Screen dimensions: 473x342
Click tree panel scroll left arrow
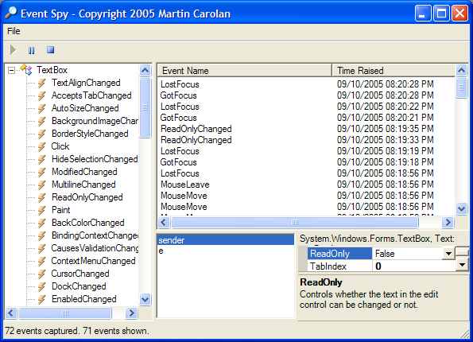11,313
